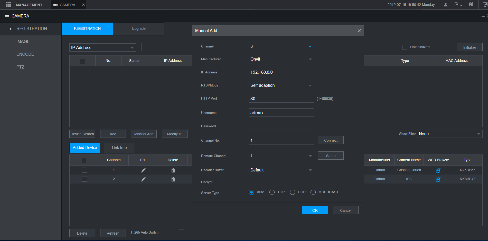Open web browse icon for Casting Couch
The width and height of the screenshot is (488, 241).
click(438, 170)
